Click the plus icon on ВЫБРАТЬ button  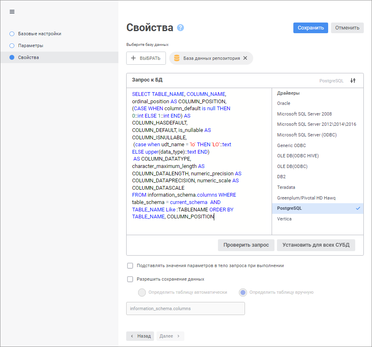pyautogui.click(x=133, y=58)
